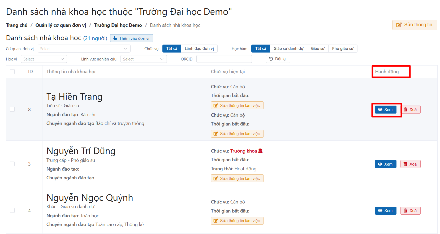The width and height of the screenshot is (440, 234).
Task: Click the Xem eye icon for Nguyễn Ngọc Quỳnh
Action: [380, 211]
